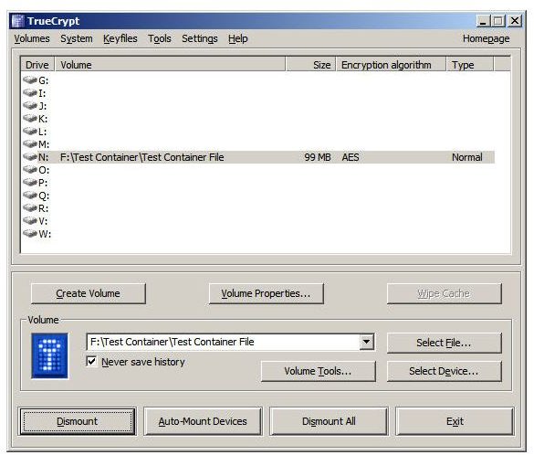The image size is (534, 455).
Task: Open the Volumes menu
Action: coord(32,38)
